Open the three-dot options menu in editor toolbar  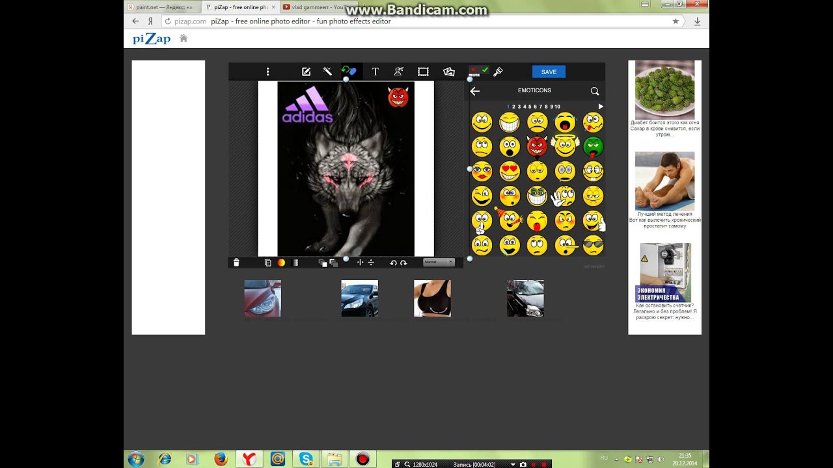tap(267, 71)
